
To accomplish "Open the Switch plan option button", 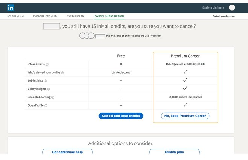I will point(174,152).
